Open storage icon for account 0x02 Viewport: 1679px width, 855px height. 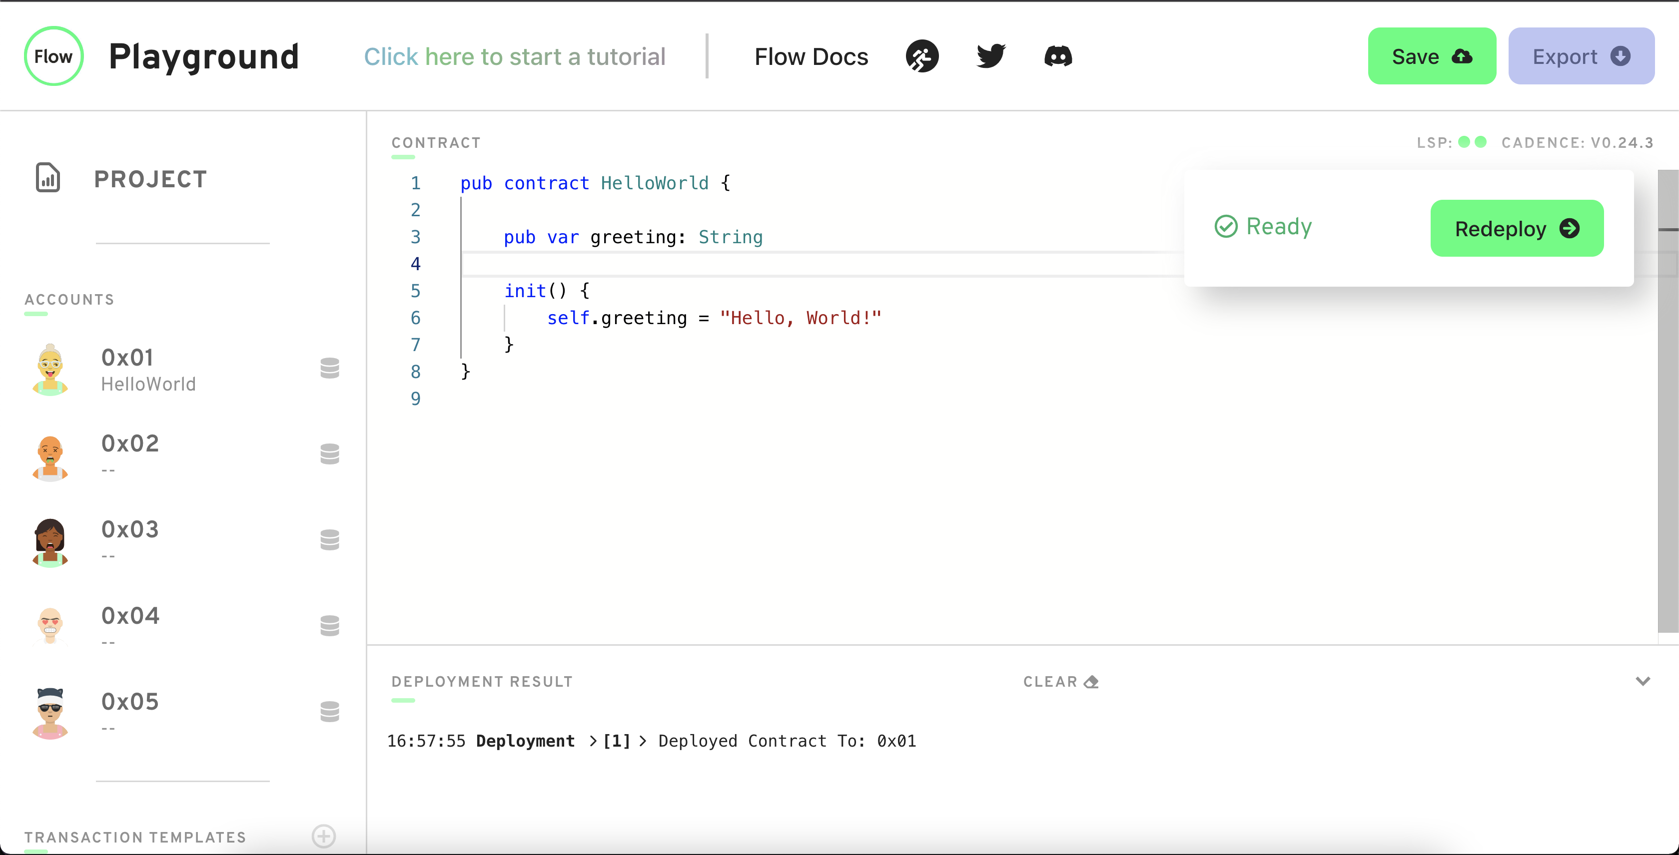[x=330, y=454]
